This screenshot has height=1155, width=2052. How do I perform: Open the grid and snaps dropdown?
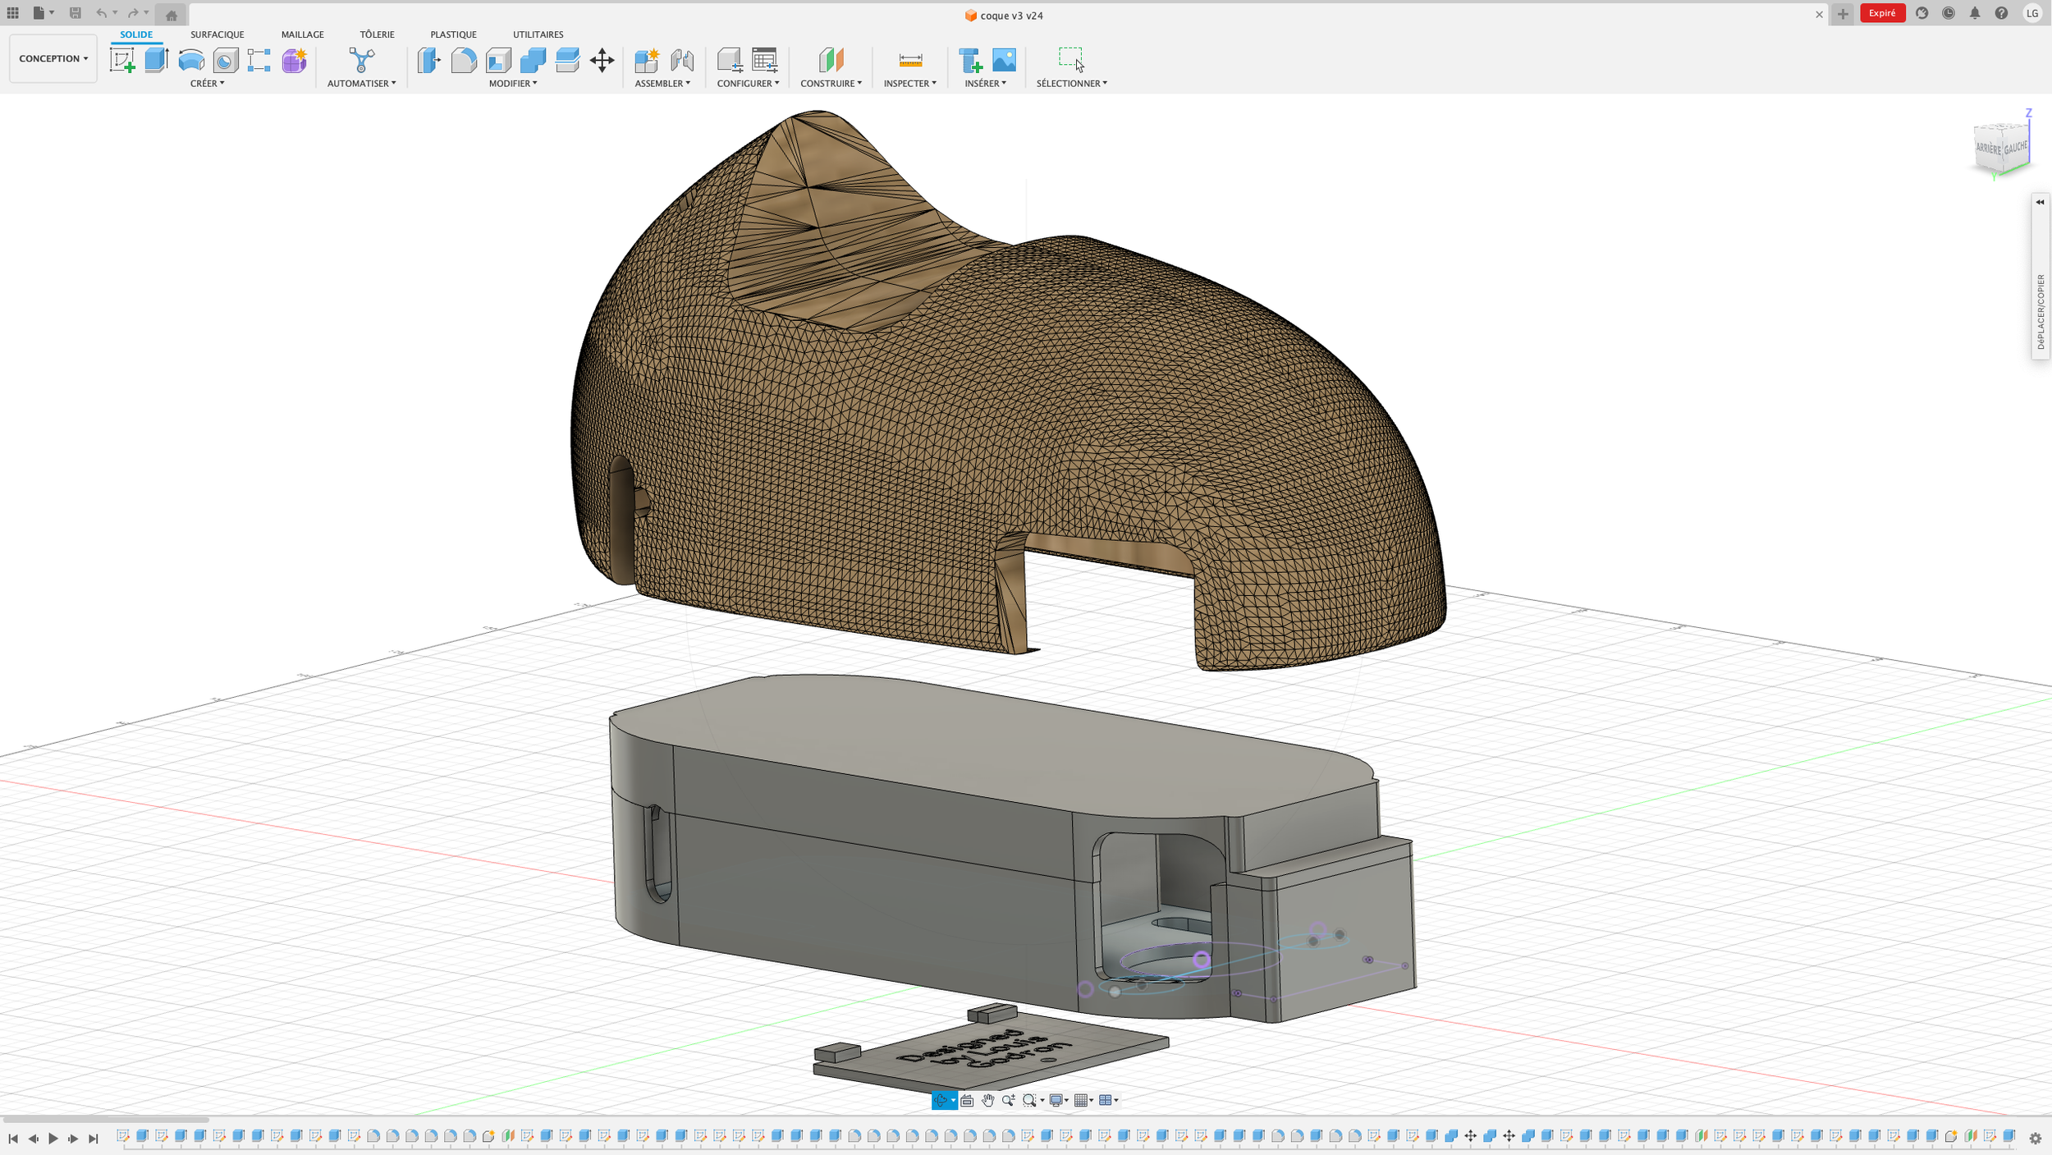[x=1083, y=1100]
